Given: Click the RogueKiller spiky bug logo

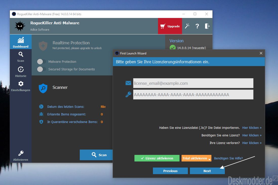Looking at the screenshot, I should (x=20, y=26).
